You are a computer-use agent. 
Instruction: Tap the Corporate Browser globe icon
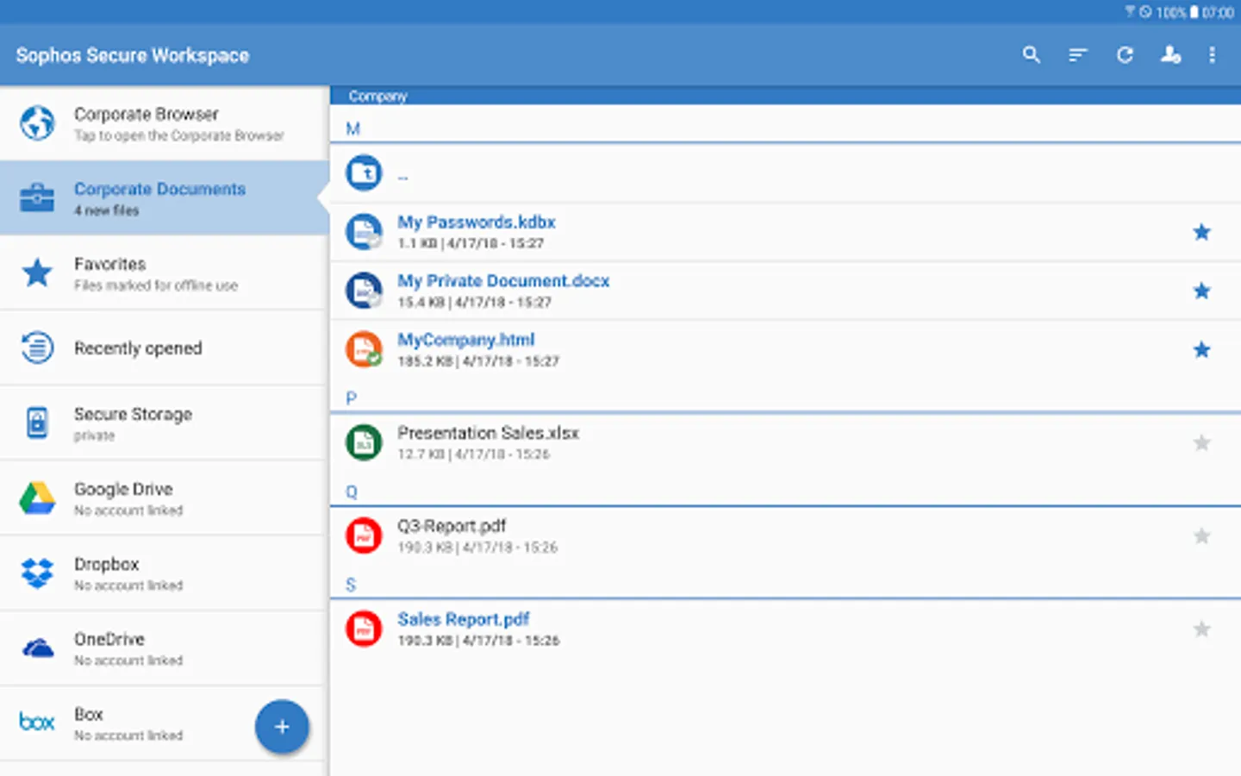(x=37, y=122)
